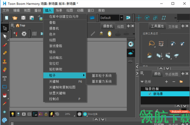Click the Top home breadcrumb
The width and height of the screenshot is (190, 125).
(21, 25)
